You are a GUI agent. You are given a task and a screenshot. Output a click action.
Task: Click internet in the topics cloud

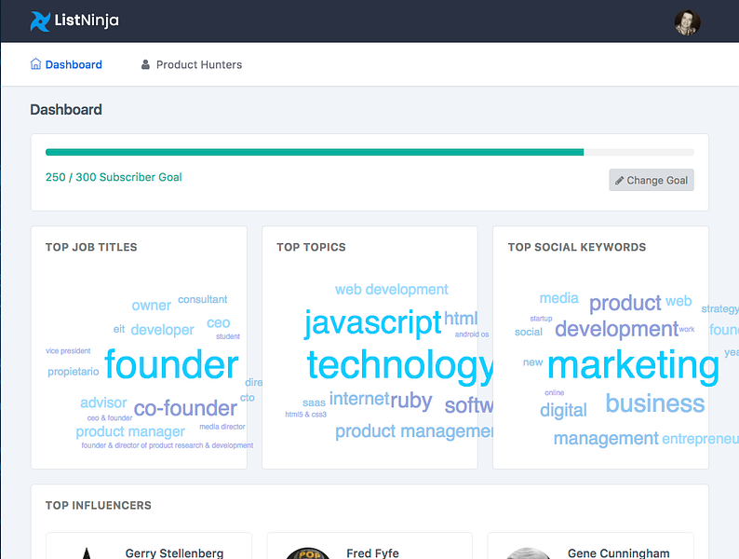[359, 399]
